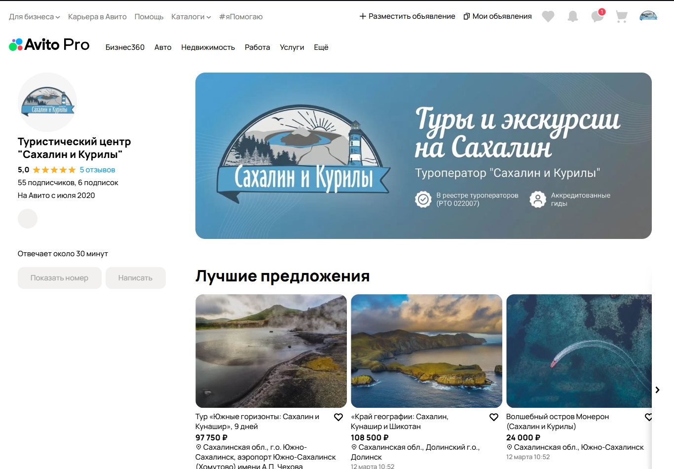Open the «Бизнес360» menu item
Screen dimensions: 674x469
pos(125,47)
